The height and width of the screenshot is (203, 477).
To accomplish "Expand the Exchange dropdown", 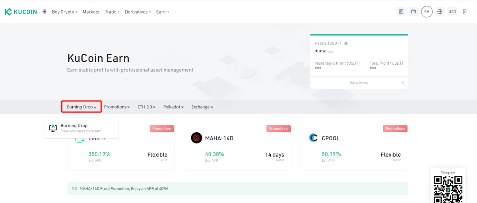I will point(202,107).
